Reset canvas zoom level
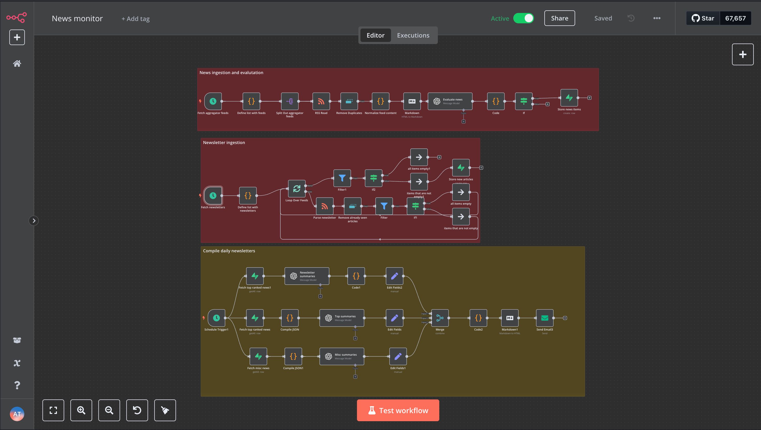This screenshot has height=430, width=761. pyautogui.click(x=137, y=410)
